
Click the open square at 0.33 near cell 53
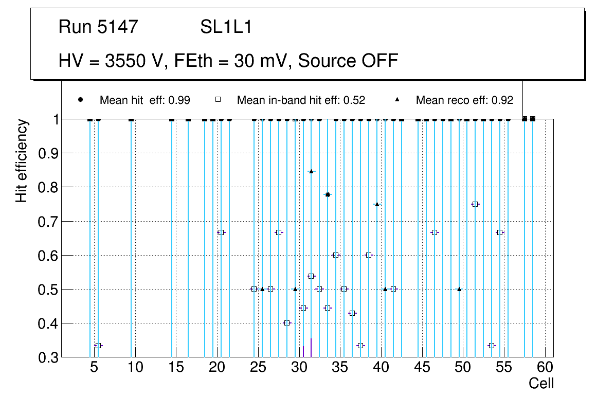(x=492, y=346)
